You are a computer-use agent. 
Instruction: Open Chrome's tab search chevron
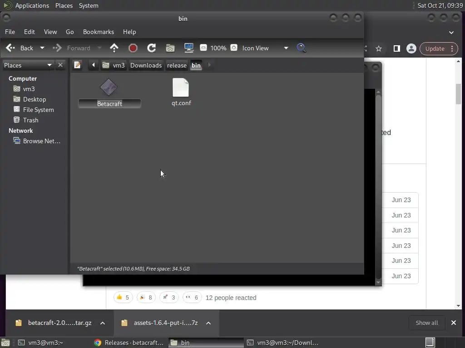click(x=451, y=32)
